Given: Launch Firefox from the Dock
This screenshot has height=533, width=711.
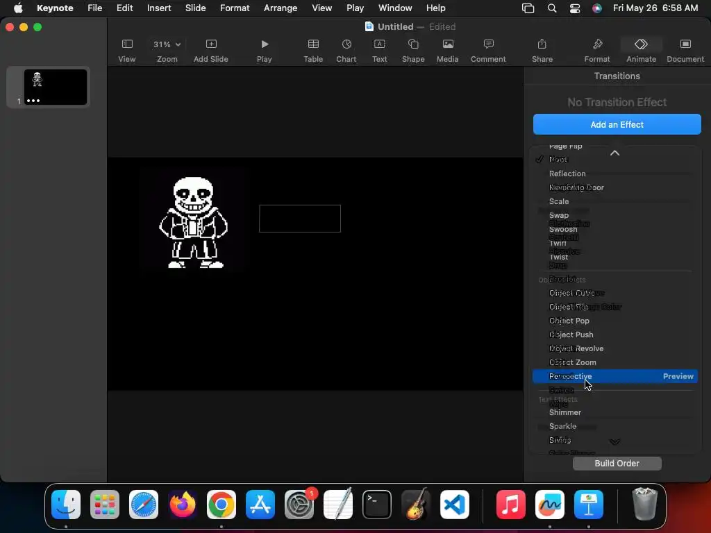Looking at the screenshot, I should (183, 505).
